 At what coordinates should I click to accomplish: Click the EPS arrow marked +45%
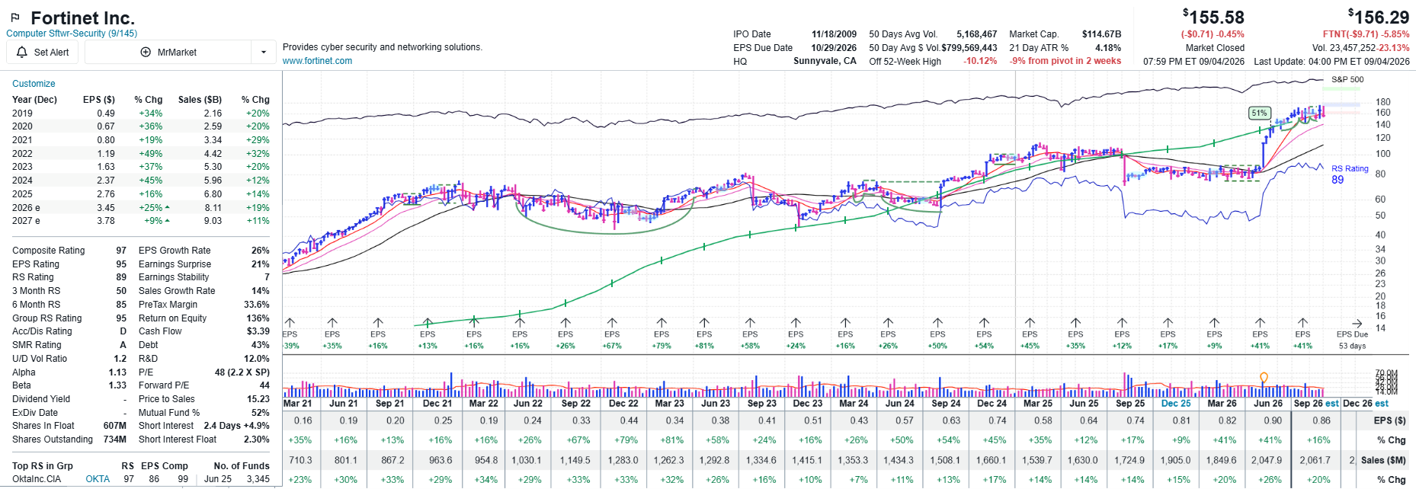1030,323
